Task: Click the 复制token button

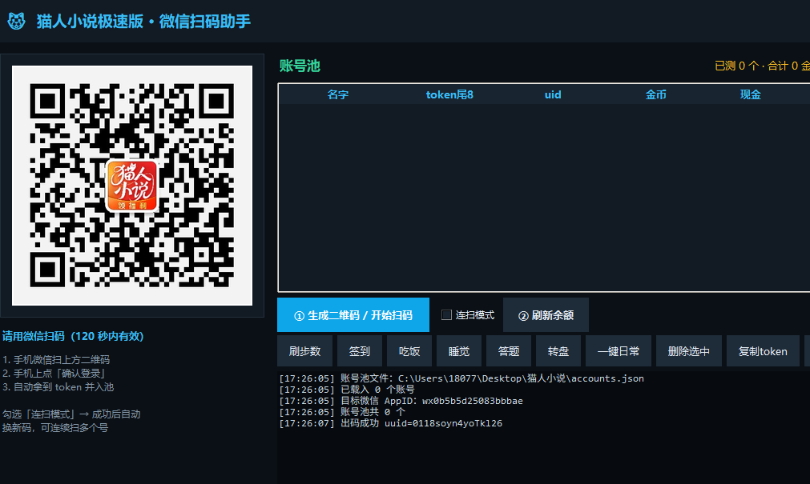Action: 763,351
